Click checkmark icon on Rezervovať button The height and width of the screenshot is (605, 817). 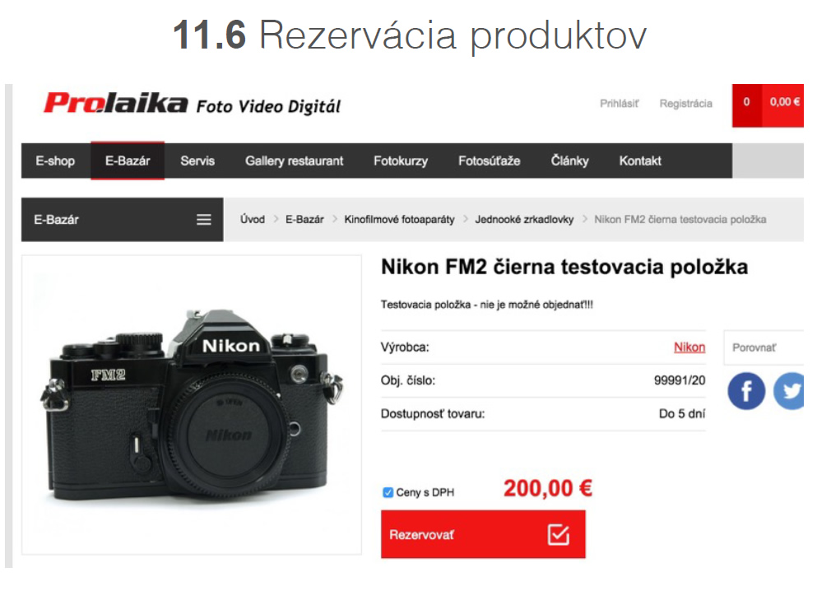point(559,535)
